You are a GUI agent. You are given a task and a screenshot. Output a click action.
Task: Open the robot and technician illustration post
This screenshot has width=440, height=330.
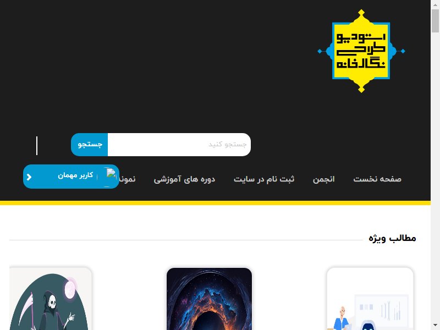(x=370, y=299)
